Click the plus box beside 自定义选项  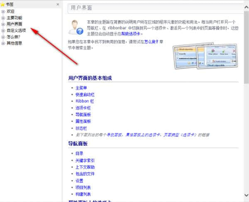[x=3, y=30]
